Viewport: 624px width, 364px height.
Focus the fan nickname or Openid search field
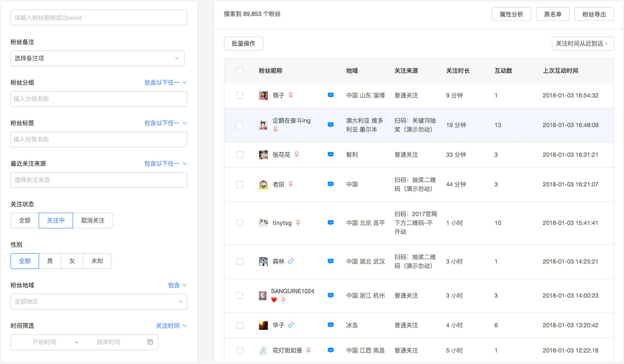point(99,18)
